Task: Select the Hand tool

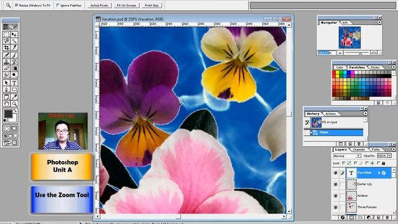Action: pos(7,104)
